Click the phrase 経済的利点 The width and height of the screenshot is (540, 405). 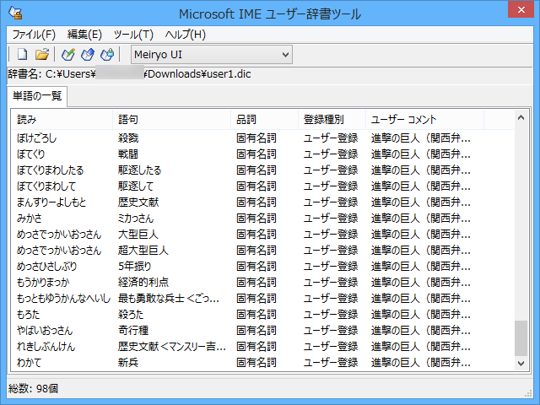click(x=143, y=283)
